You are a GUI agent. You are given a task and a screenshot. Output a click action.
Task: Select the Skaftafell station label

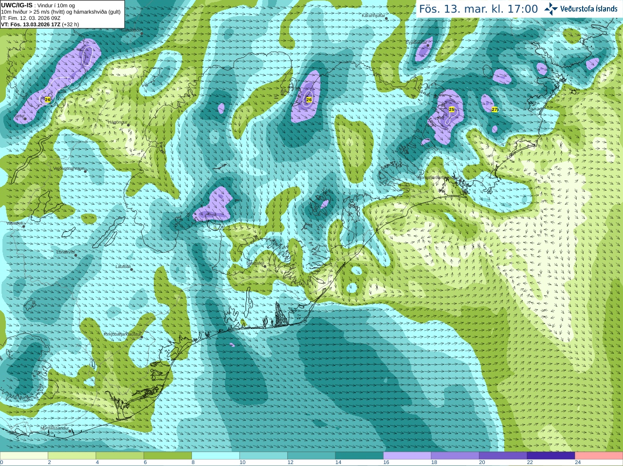click(255, 263)
